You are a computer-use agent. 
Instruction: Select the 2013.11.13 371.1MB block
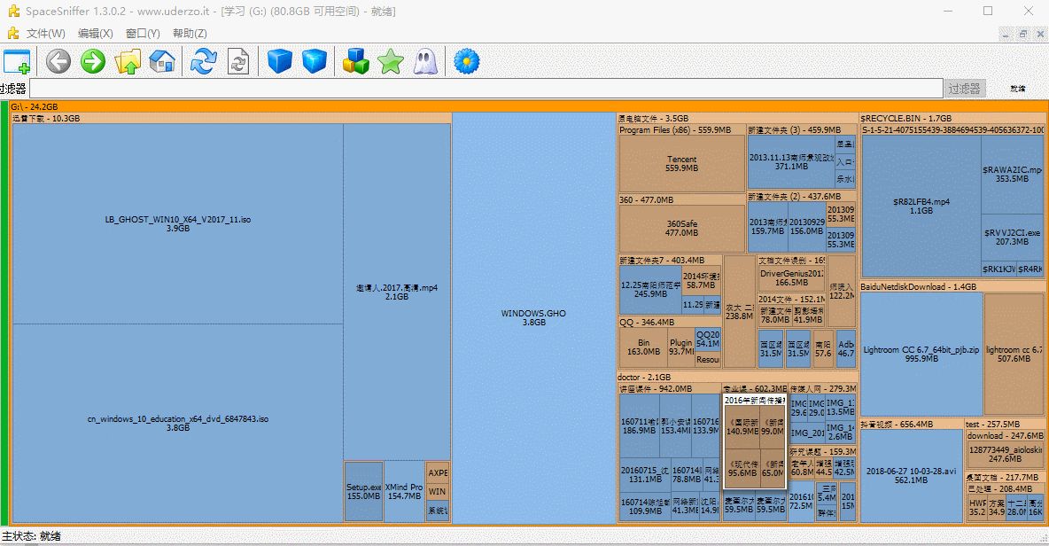pos(791,162)
